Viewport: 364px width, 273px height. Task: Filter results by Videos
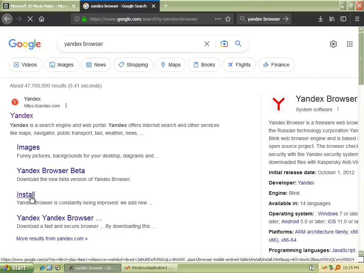(x=25, y=65)
